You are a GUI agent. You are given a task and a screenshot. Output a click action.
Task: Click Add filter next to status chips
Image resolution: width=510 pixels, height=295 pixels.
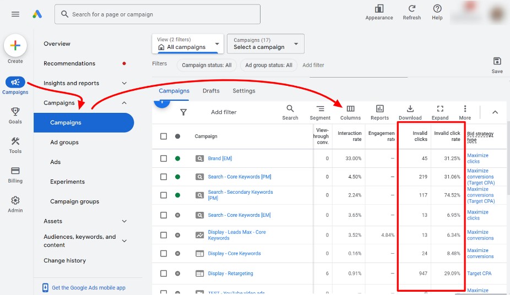[313, 65]
